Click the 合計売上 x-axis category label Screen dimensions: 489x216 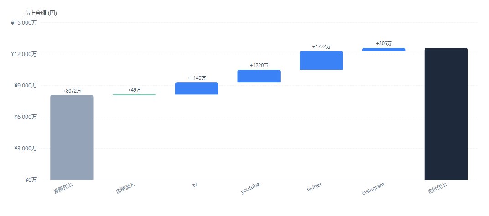tap(437, 189)
